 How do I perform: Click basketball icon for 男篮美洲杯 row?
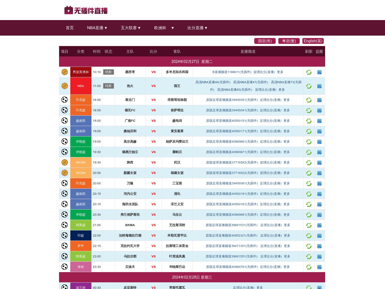point(65,72)
